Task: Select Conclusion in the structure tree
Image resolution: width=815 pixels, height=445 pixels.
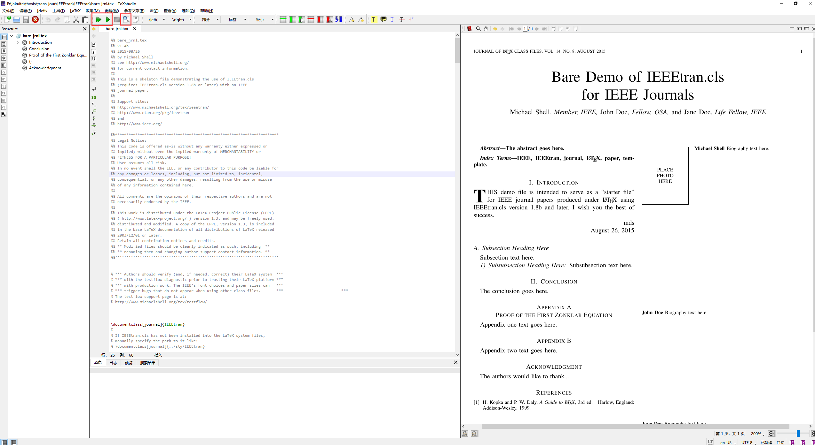Action: (x=39, y=49)
